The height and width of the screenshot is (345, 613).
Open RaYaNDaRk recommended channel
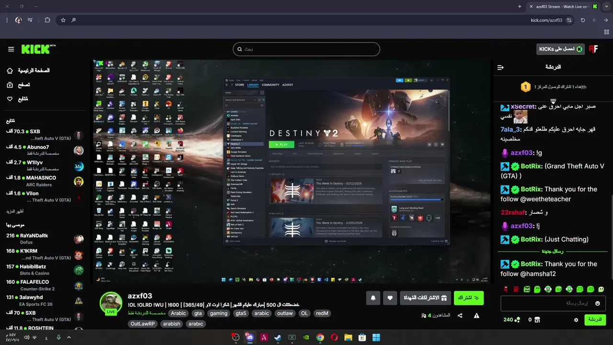pos(45,239)
